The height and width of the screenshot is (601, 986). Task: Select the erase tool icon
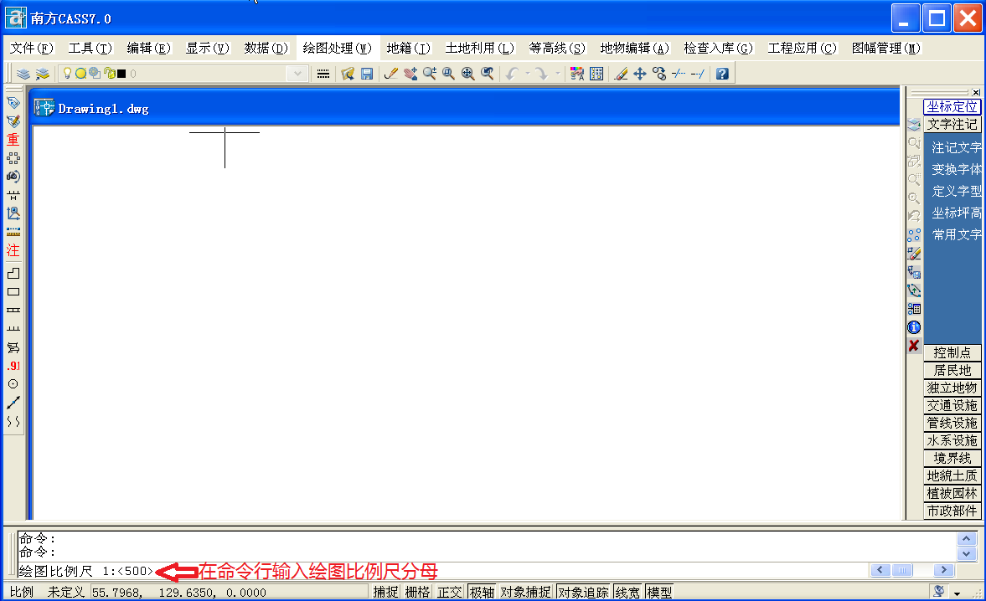click(x=621, y=74)
